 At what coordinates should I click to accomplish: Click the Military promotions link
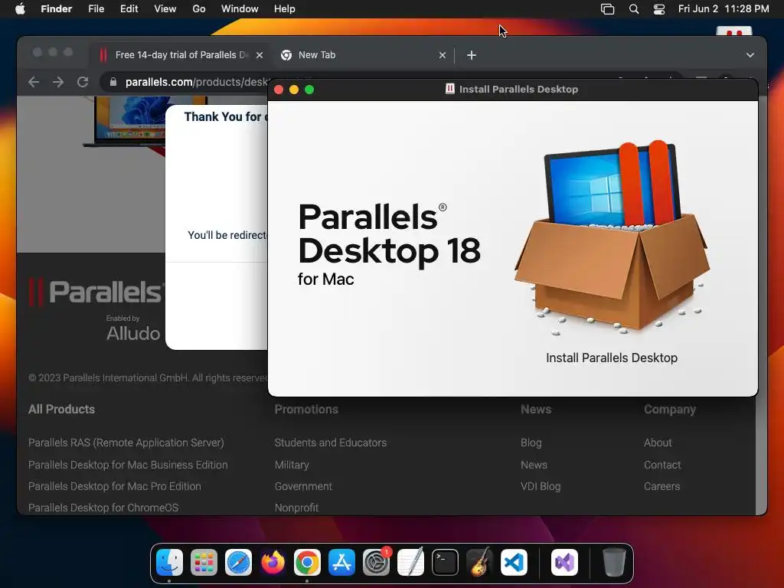click(x=292, y=465)
